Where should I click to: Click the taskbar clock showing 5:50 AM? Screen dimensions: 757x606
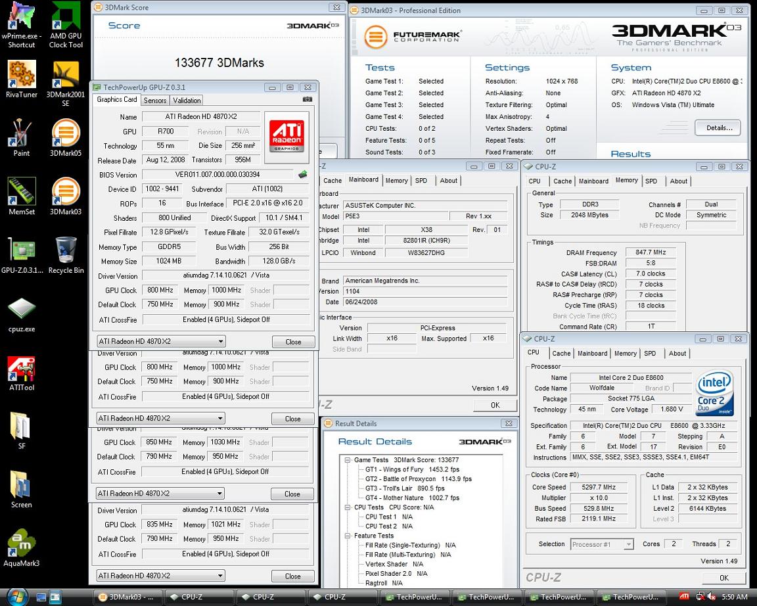click(x=734, y=597)
